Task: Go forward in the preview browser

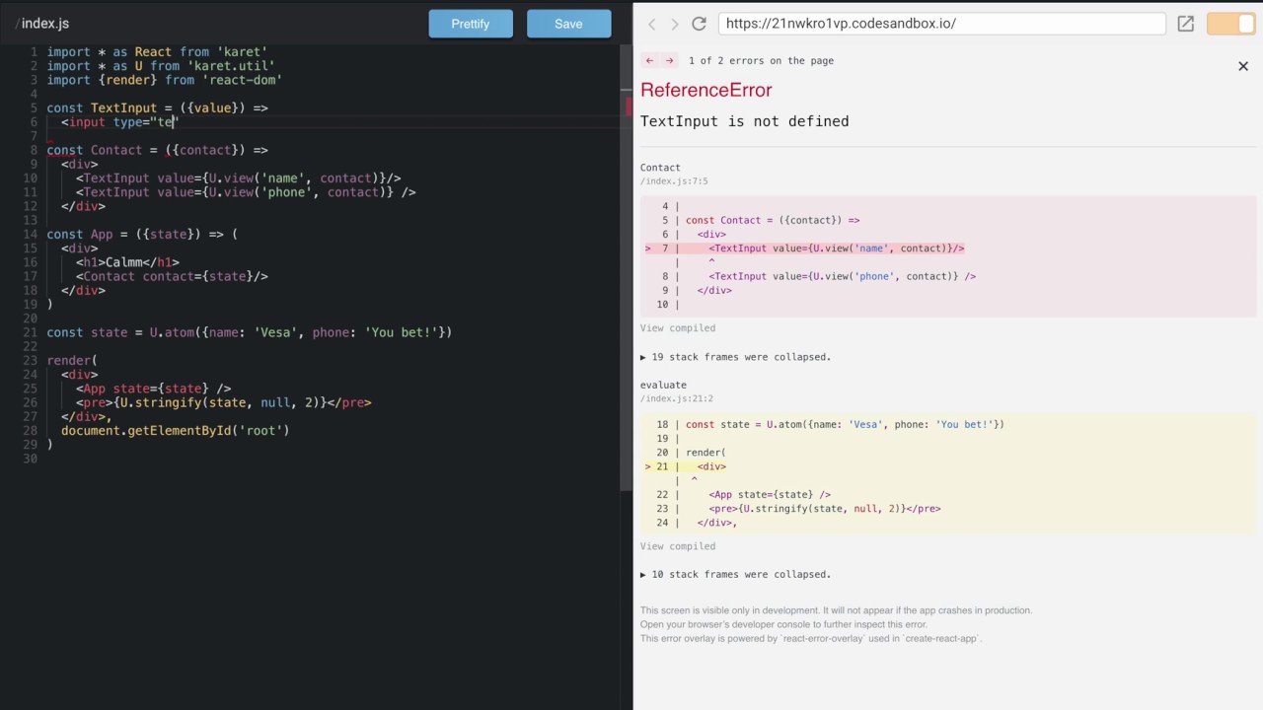Action: 675,24
